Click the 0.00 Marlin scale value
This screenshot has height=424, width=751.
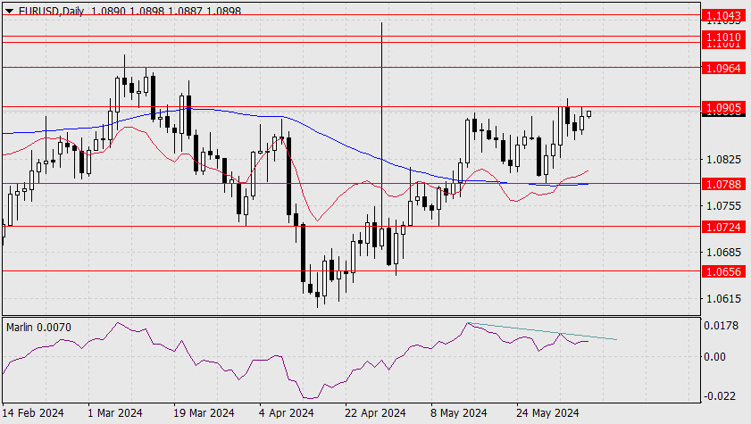point(714,357)
